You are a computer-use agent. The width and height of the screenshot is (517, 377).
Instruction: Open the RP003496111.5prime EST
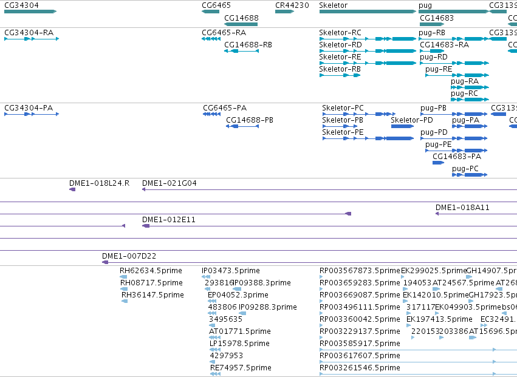(x=321, y=313)
